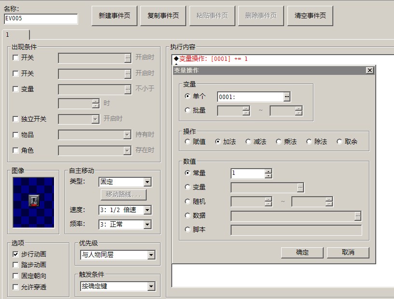Click the 随机 minimum value stepper
394x299 pixels.
pyautogui.click(x=268, y=201)
